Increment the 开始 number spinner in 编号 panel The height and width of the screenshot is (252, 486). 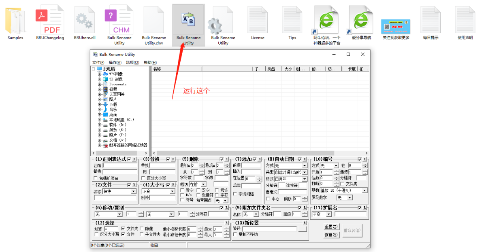click(x=336, y=171)
